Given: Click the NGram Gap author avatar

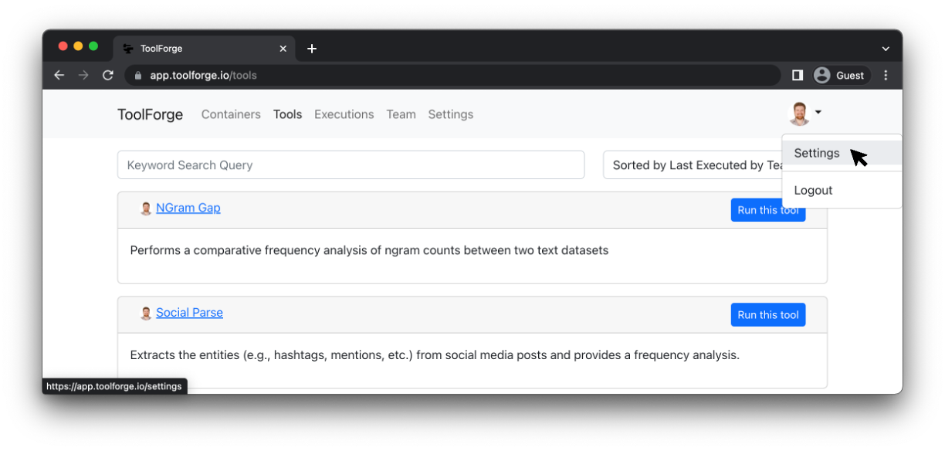Looking at the screenshot, I should (x=146, y=209).
